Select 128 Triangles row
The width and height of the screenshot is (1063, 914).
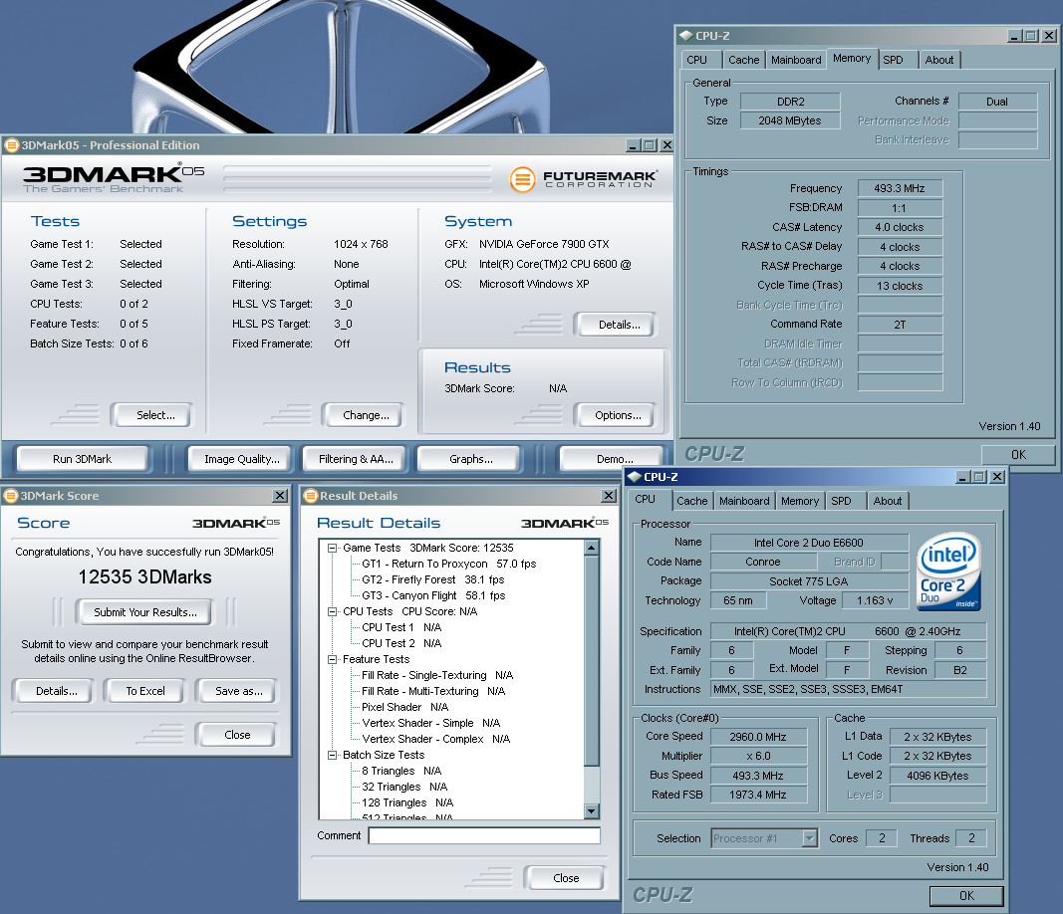[x=406, y=802]
